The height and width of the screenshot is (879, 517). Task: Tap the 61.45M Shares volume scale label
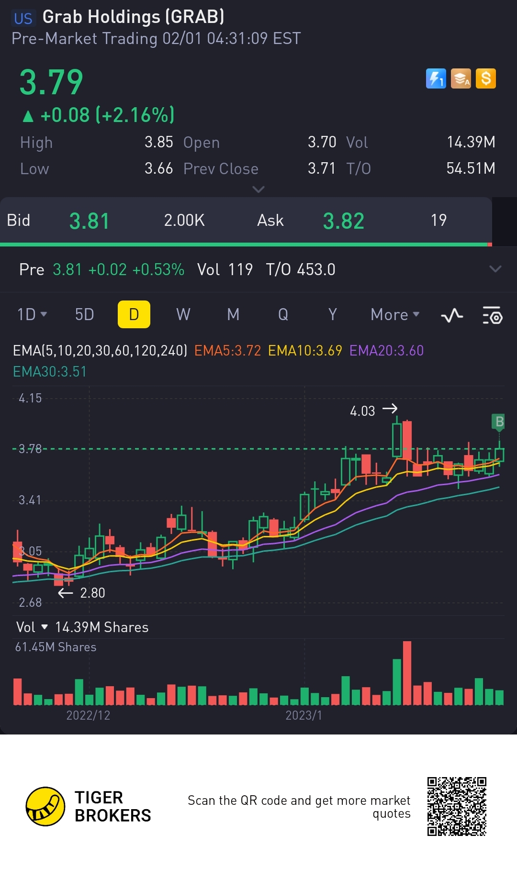tap(56, 647)
